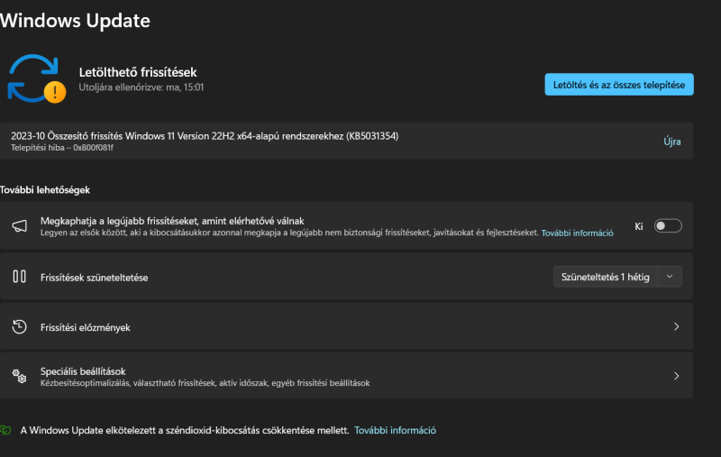
Task: Select the KB5031354 update entry
Action: point(346,141)
